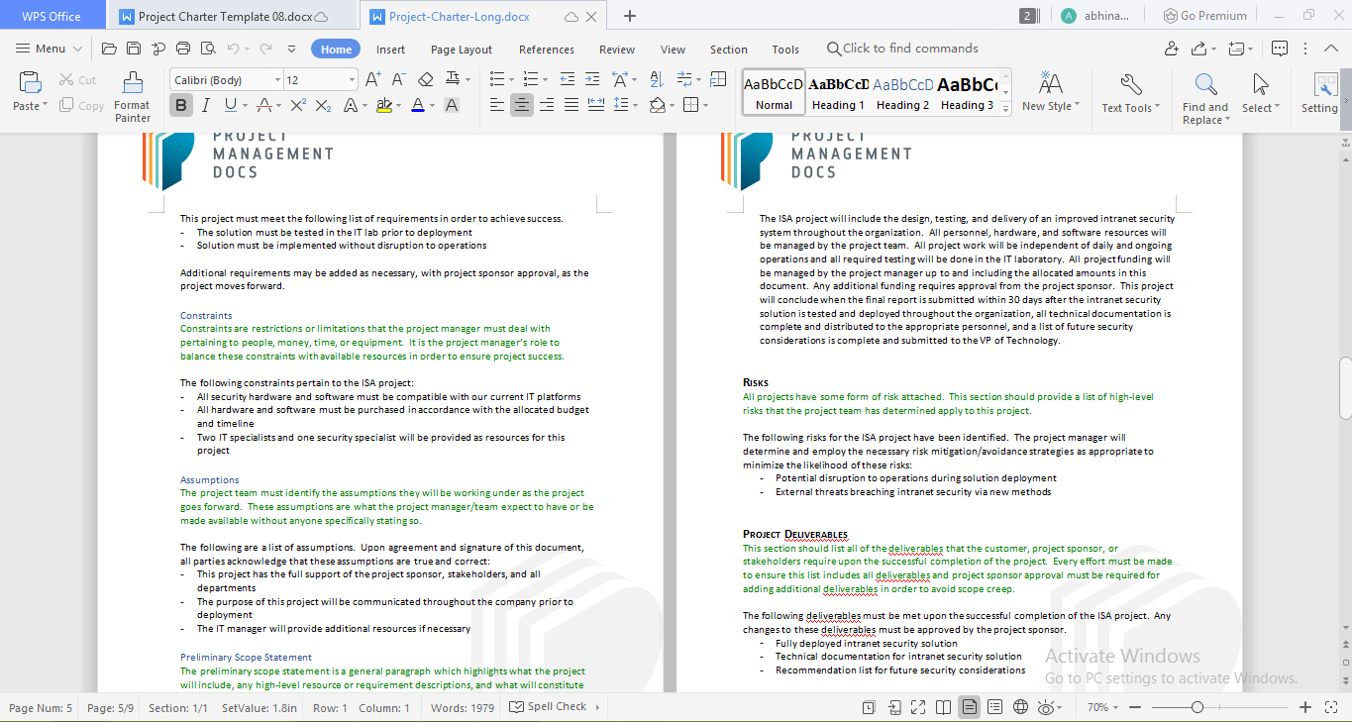Apply the Heading 1 style
The width and height of the screenshot is (1352, 722).
pos(839,92)
